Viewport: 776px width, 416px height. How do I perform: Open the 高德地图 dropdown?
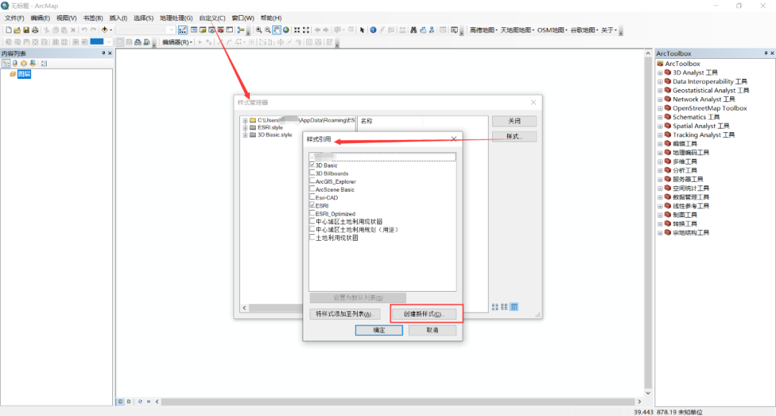click(484, 30)
